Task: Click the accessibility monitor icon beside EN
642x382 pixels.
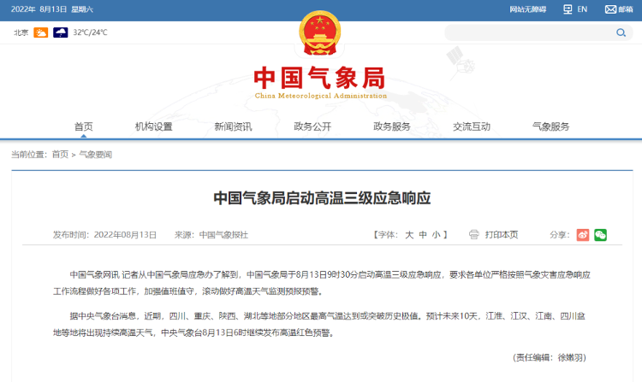Action: click(568, 9)
